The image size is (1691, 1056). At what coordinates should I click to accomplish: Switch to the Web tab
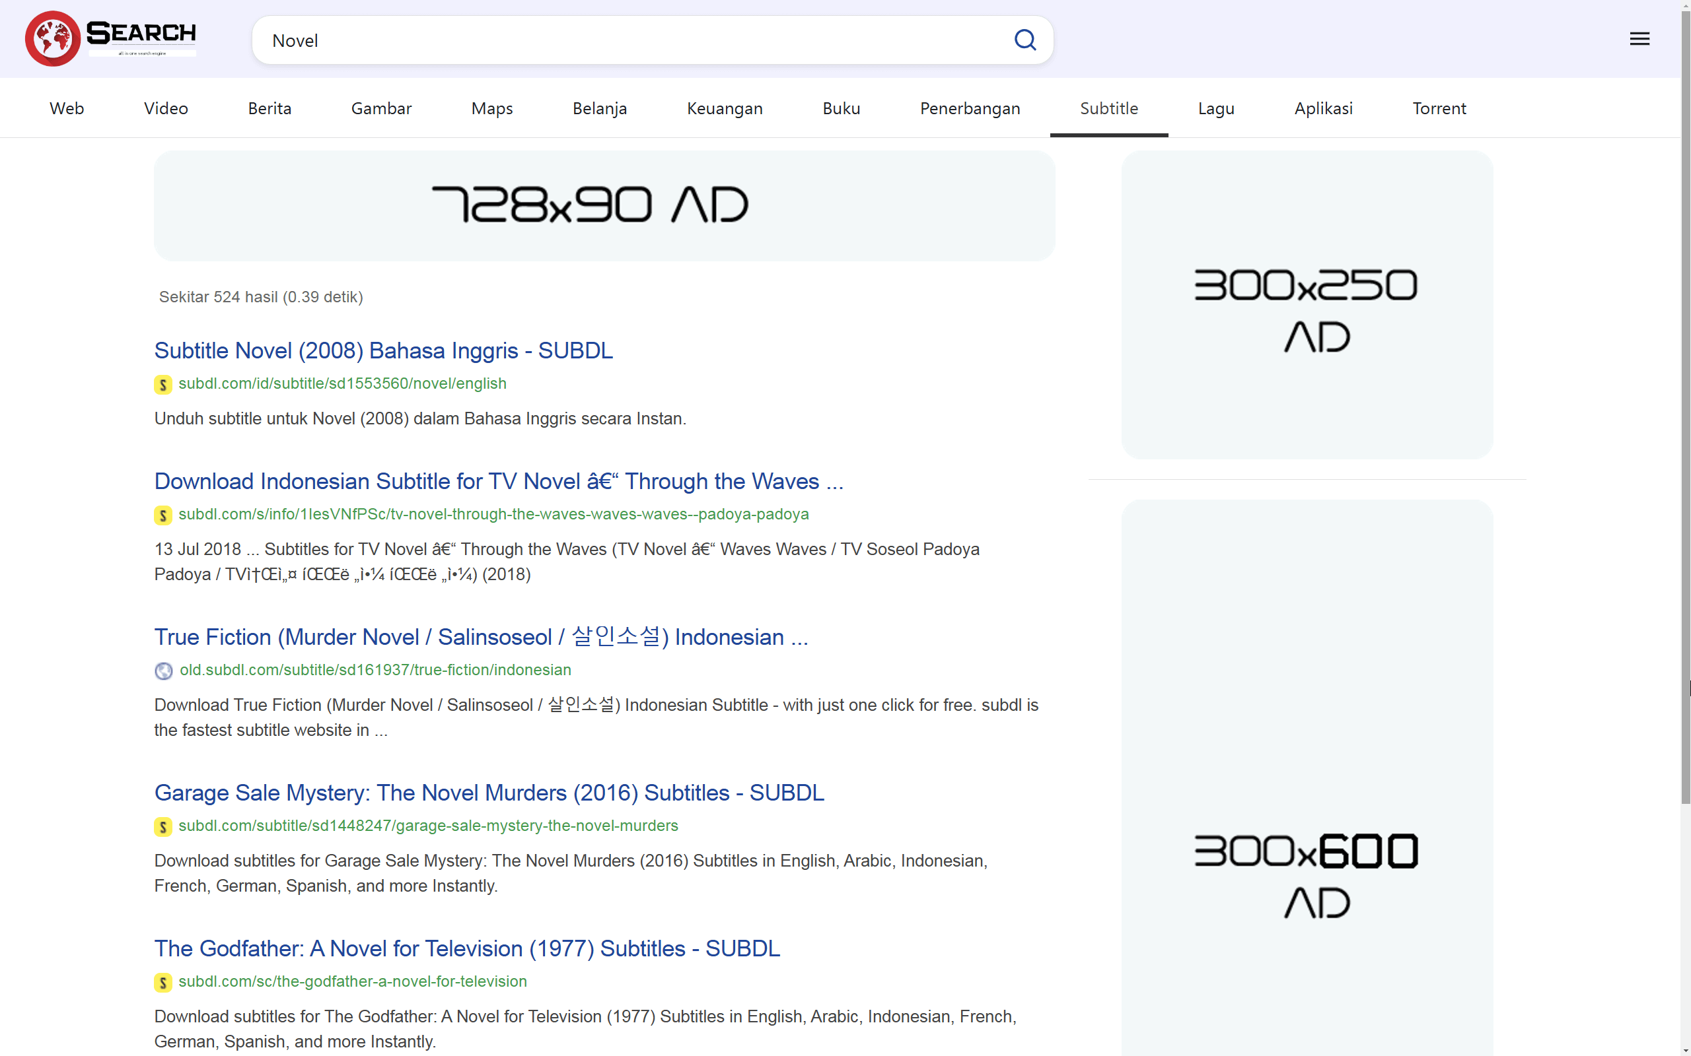coord(66,108)
